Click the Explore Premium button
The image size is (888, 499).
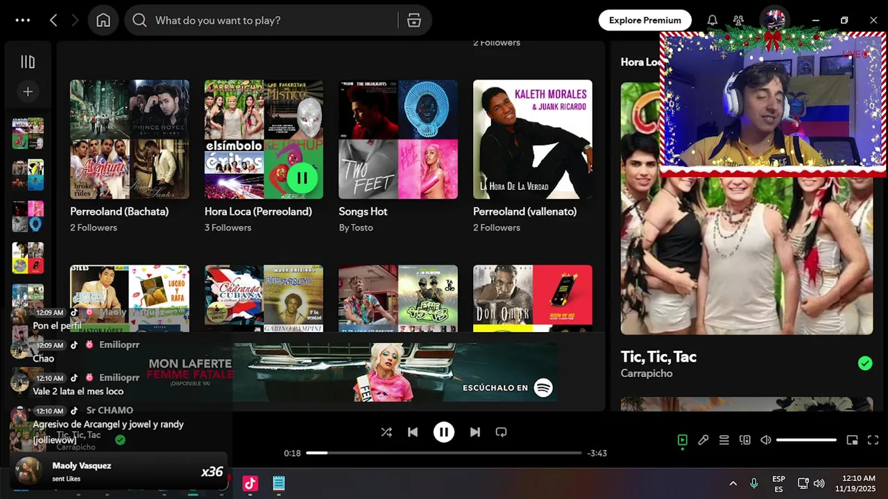[645, 20]
